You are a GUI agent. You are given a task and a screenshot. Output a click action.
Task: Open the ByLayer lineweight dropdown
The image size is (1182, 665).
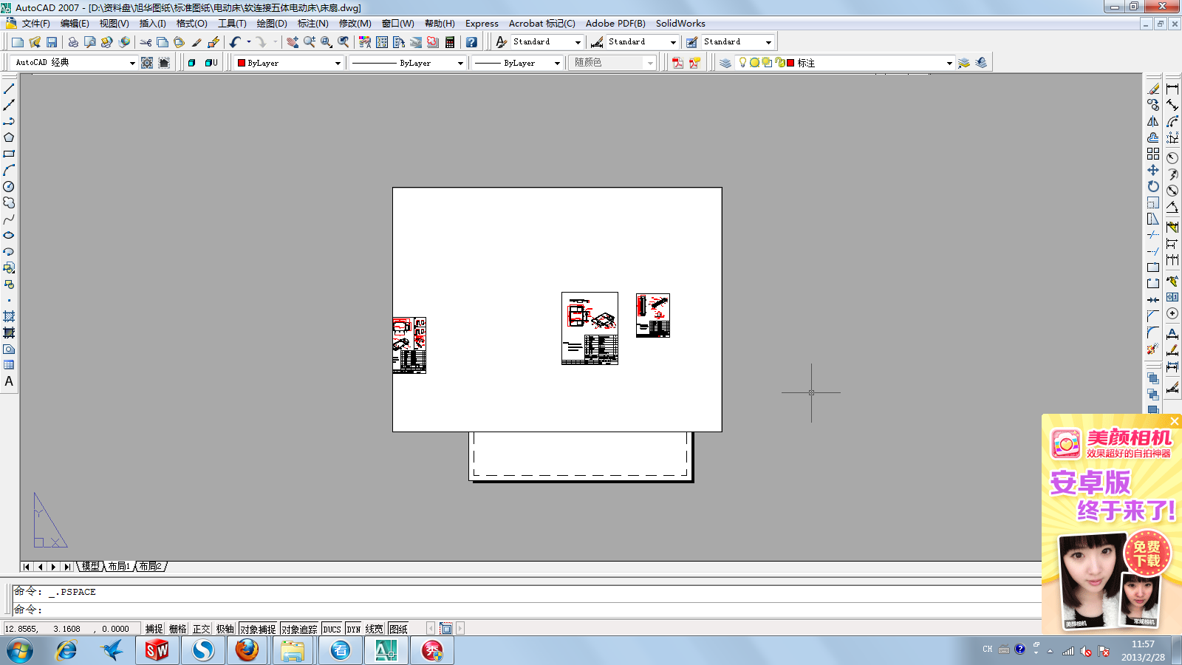click(x=517, y=63)
